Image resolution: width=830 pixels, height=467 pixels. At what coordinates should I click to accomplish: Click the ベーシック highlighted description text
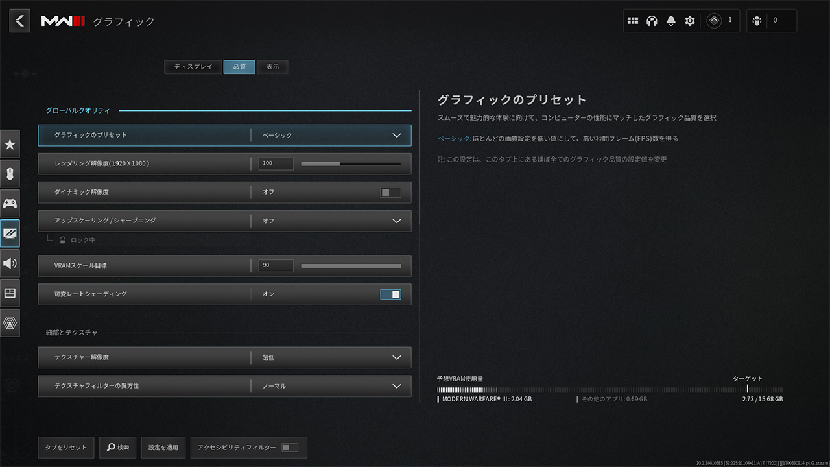(454, 139)
